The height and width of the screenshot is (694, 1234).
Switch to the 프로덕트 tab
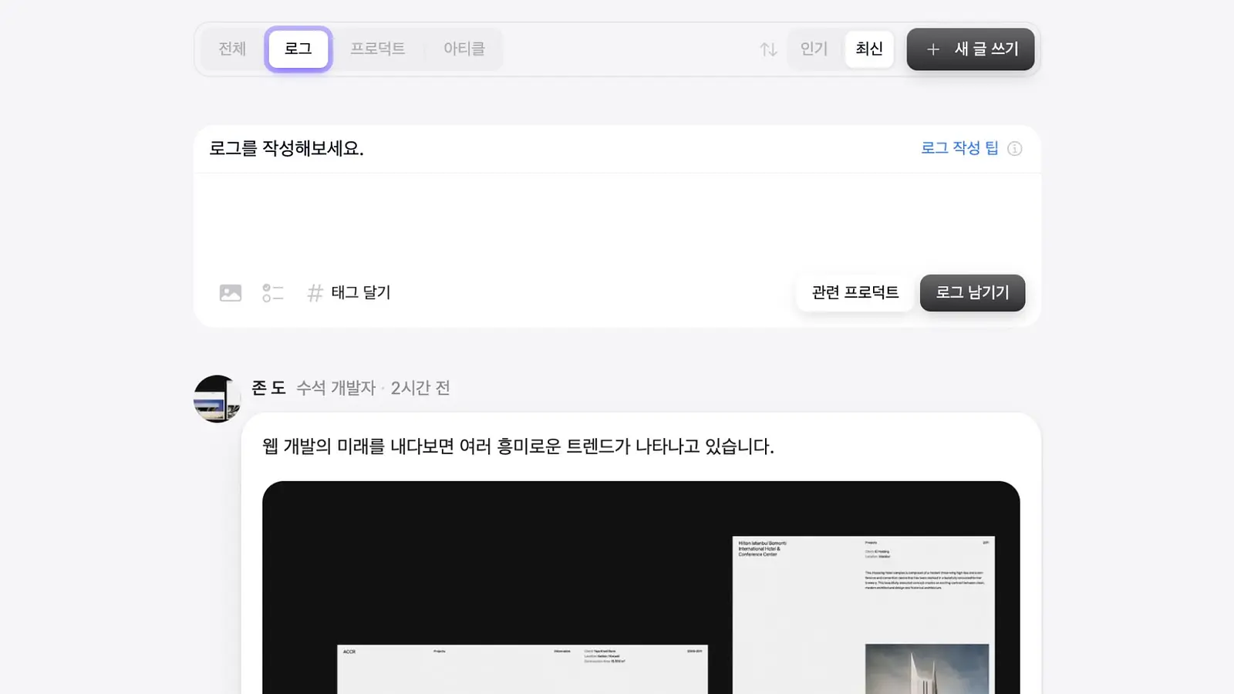click(x=378, y=49)
